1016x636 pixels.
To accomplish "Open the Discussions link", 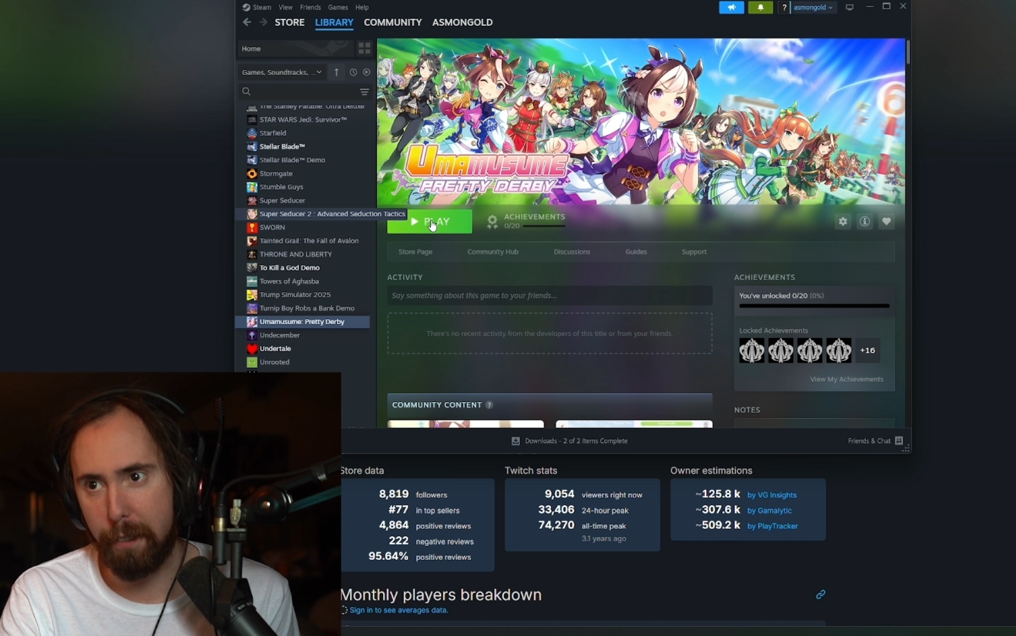I will [572, 252].
